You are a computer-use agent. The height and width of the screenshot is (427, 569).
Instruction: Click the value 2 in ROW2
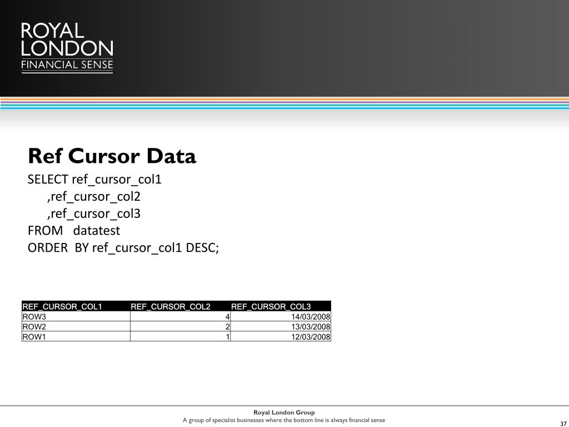(x=180, y=326)
